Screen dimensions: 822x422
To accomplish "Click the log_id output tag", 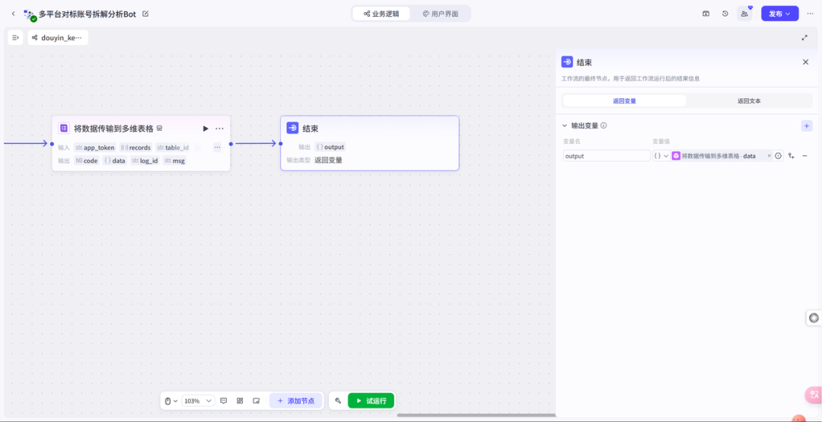I will 145,160.
